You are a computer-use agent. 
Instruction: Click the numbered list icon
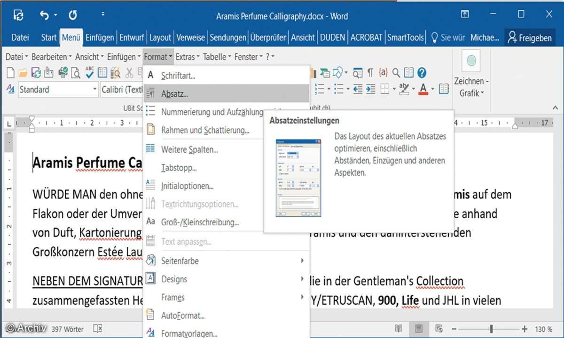click(320, 89)
